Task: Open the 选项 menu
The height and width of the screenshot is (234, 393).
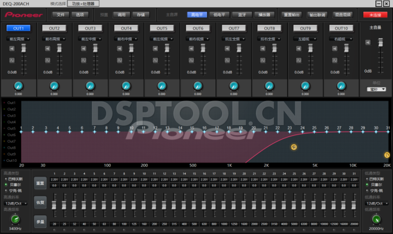Action: [x=80, y=15]
